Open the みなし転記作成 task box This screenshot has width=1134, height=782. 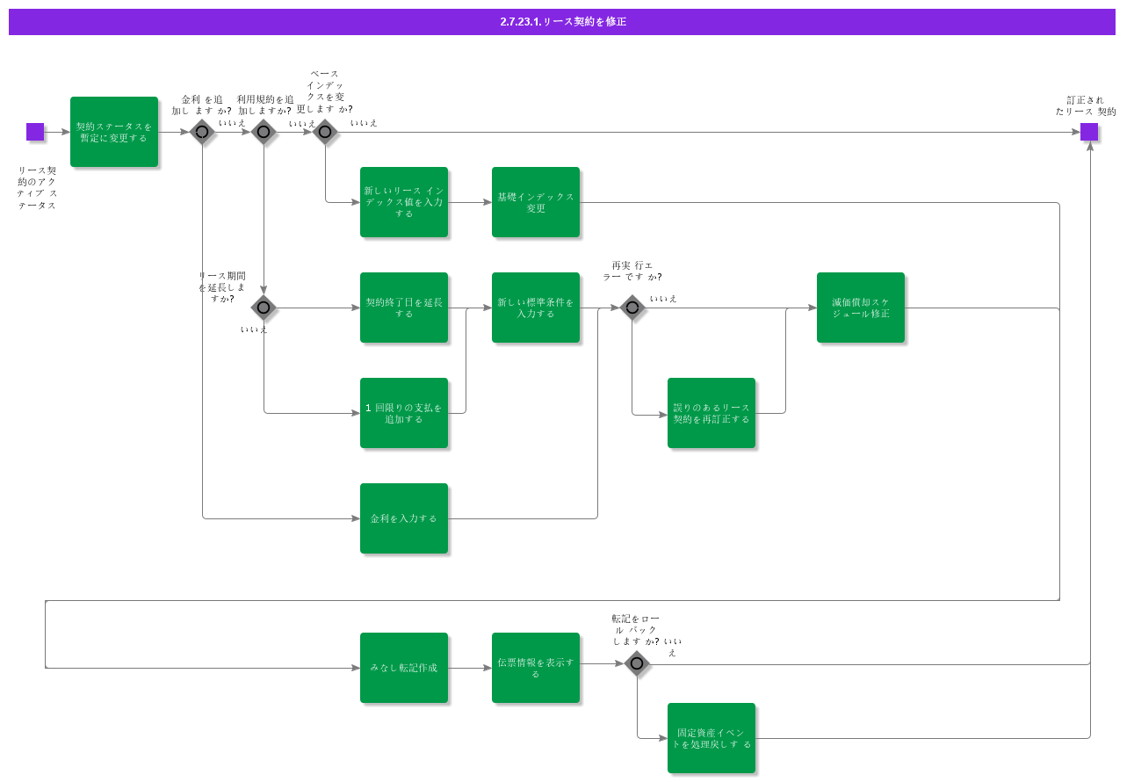tap(404, 668)
